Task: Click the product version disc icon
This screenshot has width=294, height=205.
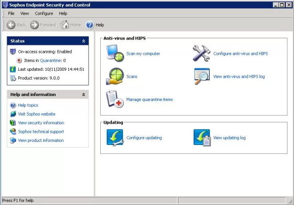Action: [x=13, y=78]
